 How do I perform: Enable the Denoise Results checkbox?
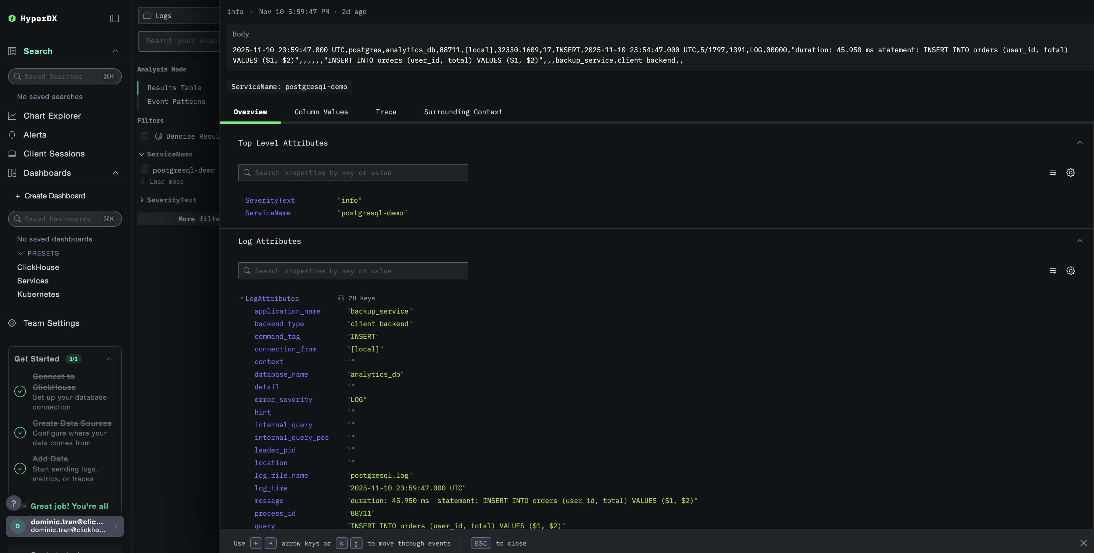145,136
